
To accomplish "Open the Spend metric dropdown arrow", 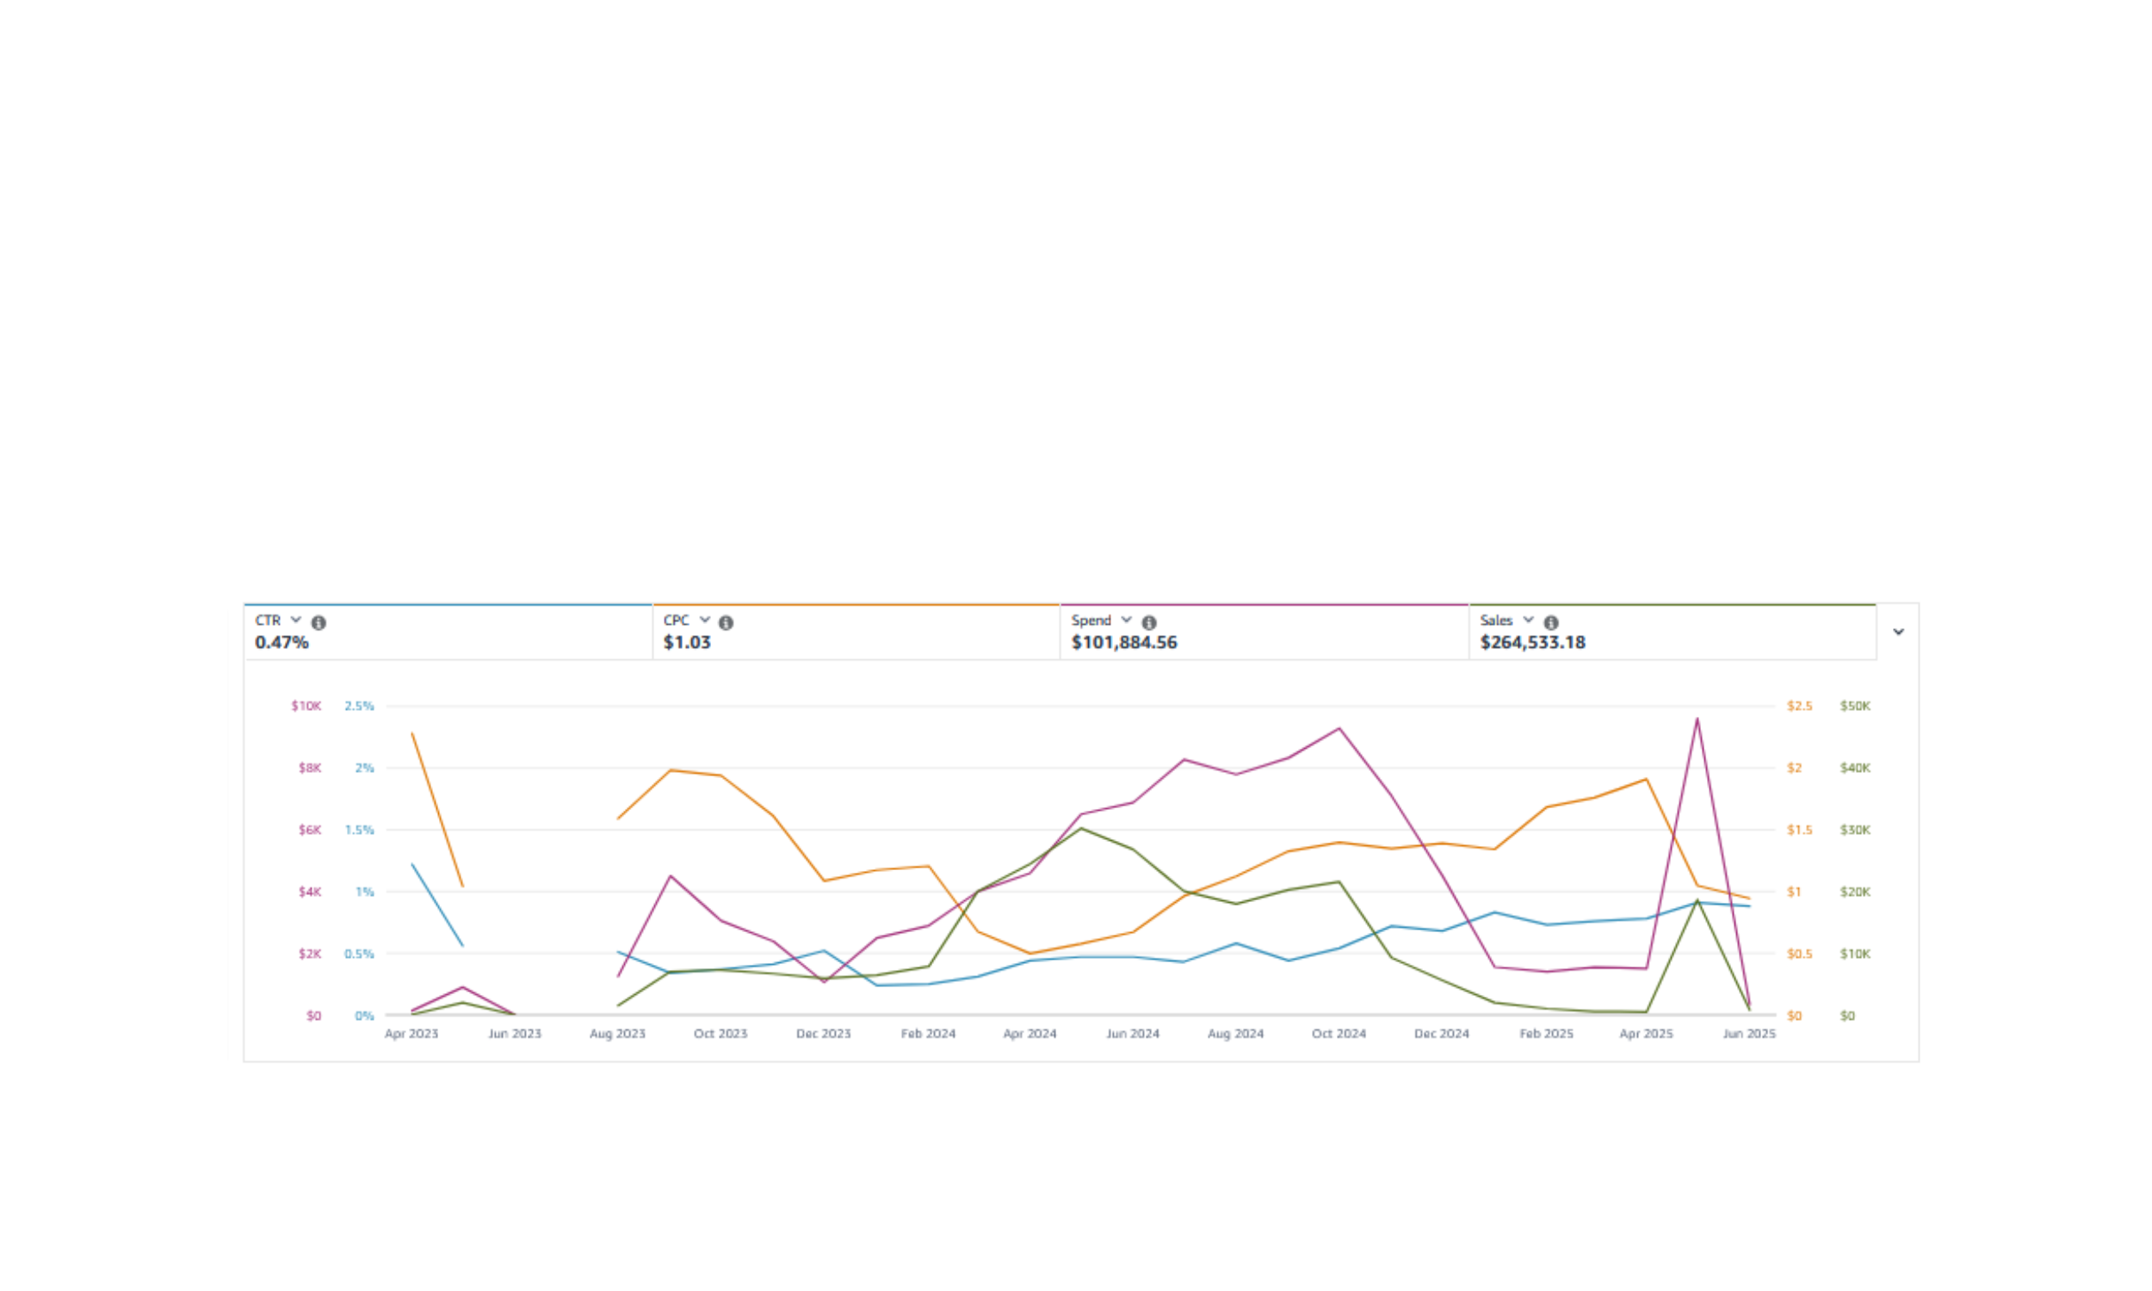I will [1126, 621].
